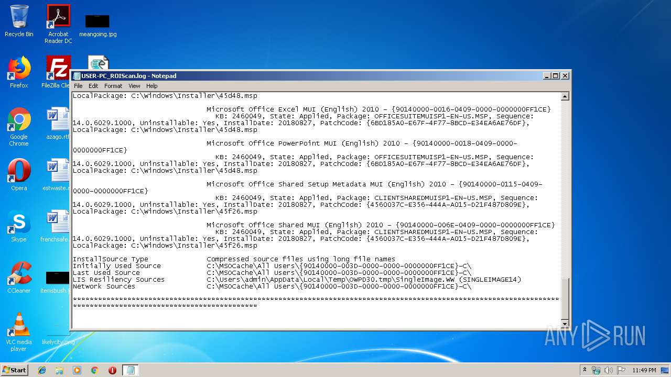Launch Windows Media Player from the taskbar

click(x=77, y=370)
